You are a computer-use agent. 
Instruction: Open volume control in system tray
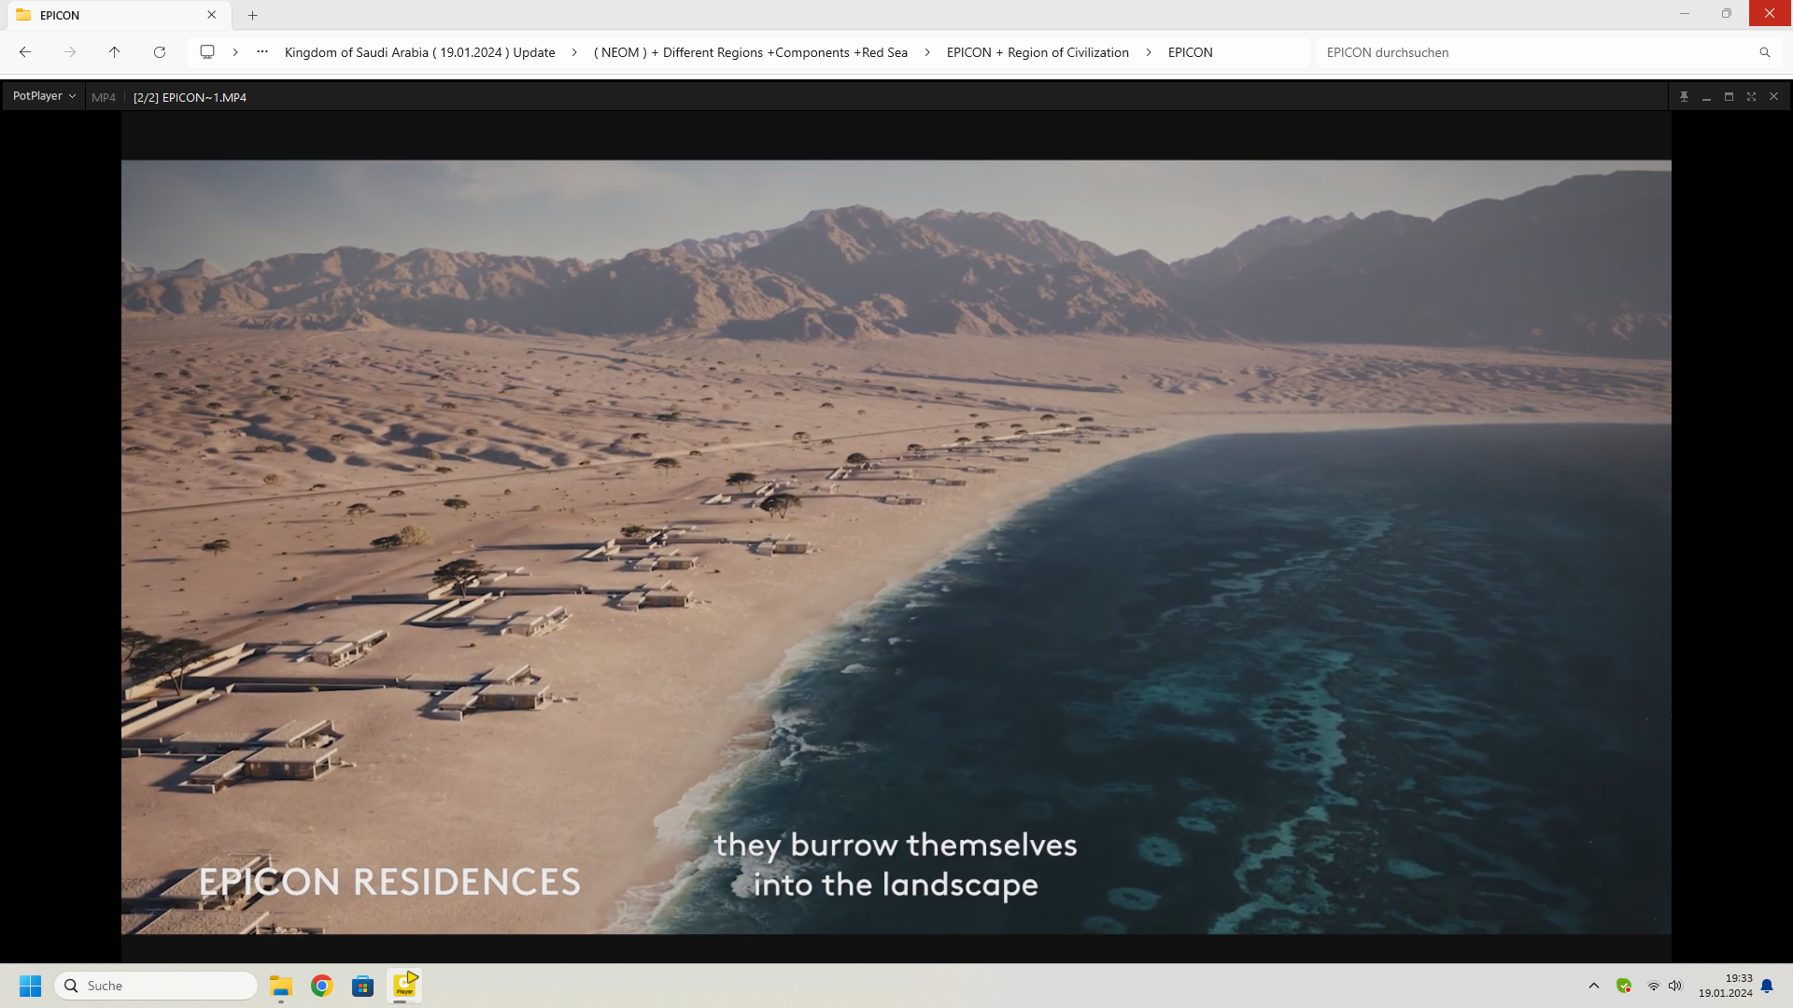point(1675,986)
